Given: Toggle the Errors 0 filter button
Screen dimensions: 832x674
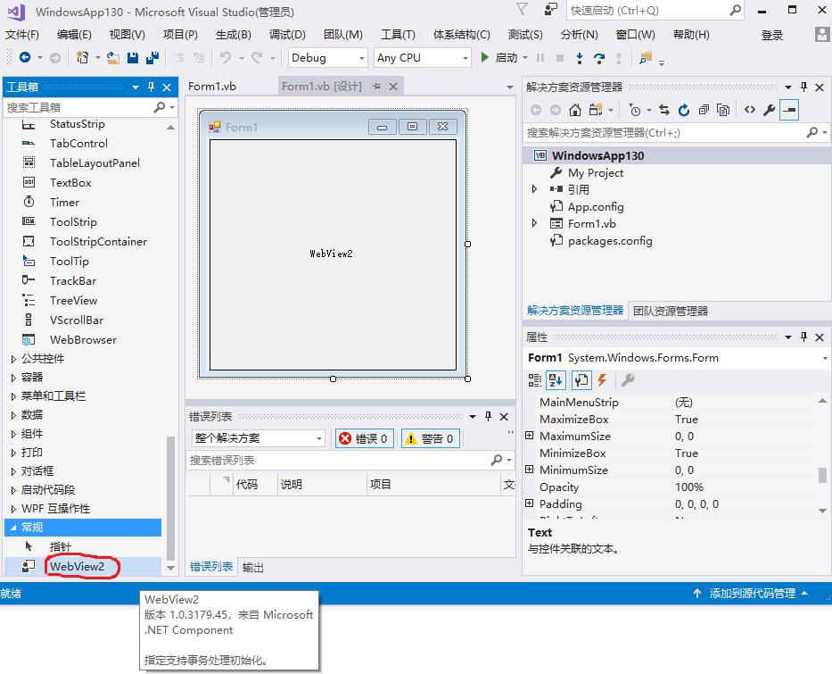Looking at the screenshot, I should [364, 438].
